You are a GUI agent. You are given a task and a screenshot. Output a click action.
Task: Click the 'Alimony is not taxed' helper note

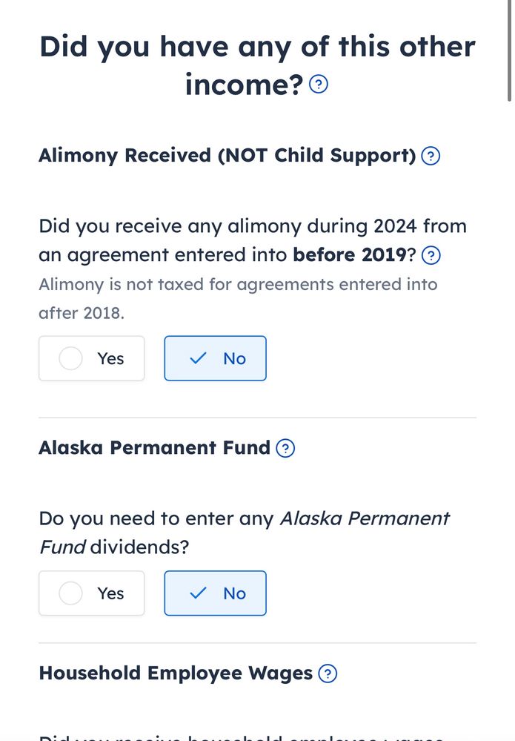coord(237,298)
